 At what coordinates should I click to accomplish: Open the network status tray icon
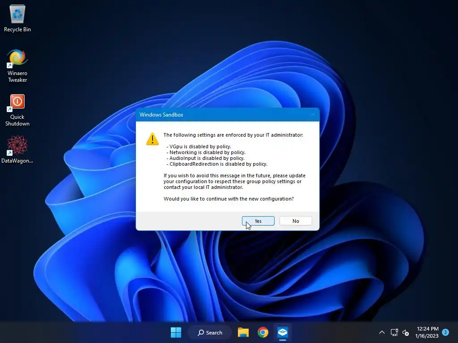pos(394,332)
